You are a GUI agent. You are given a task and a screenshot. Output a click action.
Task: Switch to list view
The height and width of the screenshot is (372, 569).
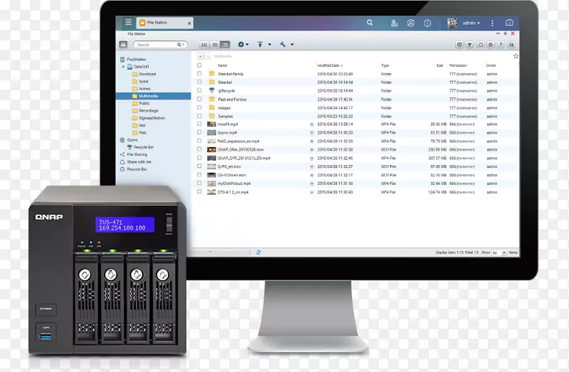click(x=215, y=45)
